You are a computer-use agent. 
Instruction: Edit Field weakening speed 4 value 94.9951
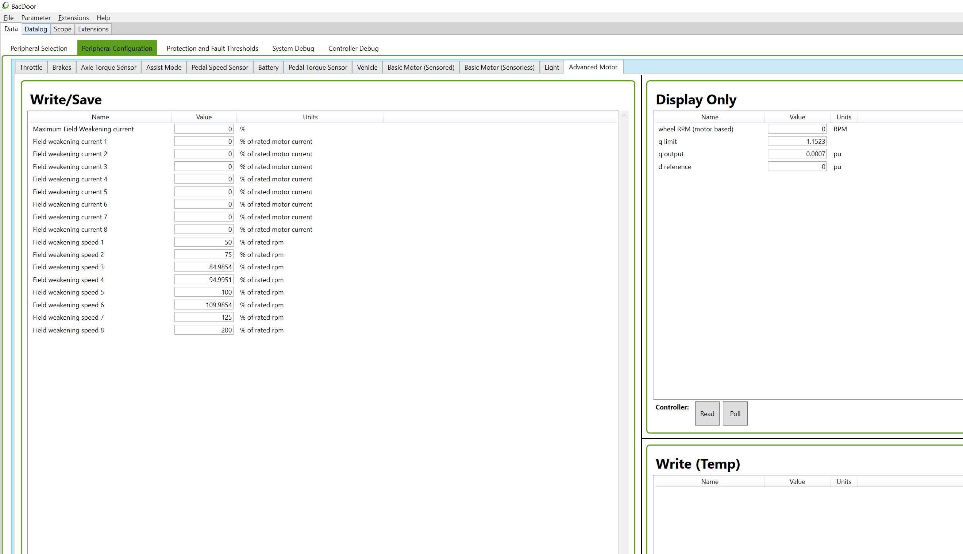click(x=204, y=280)
